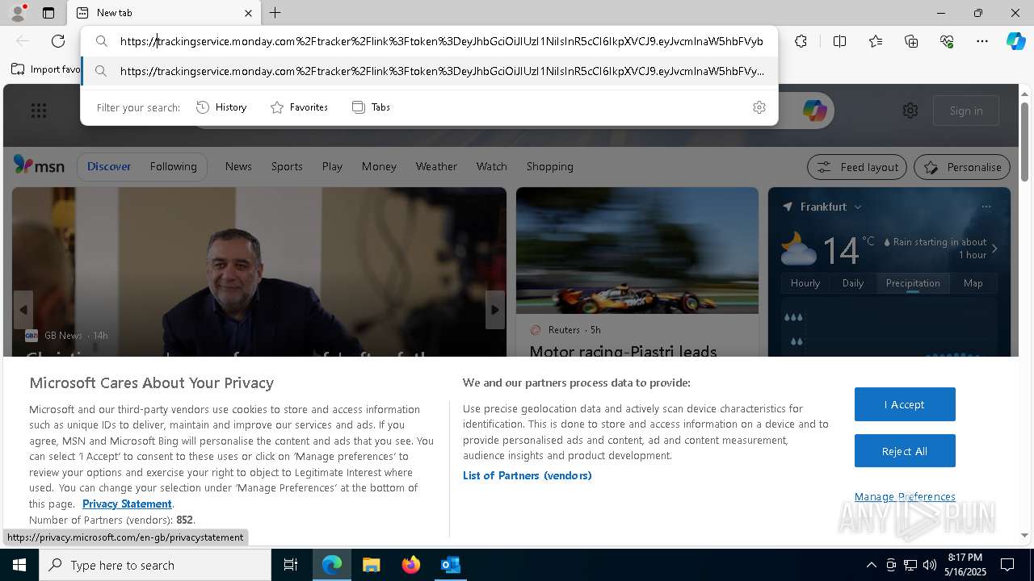
Task: Open weather card more options
Action: (986, 207)
